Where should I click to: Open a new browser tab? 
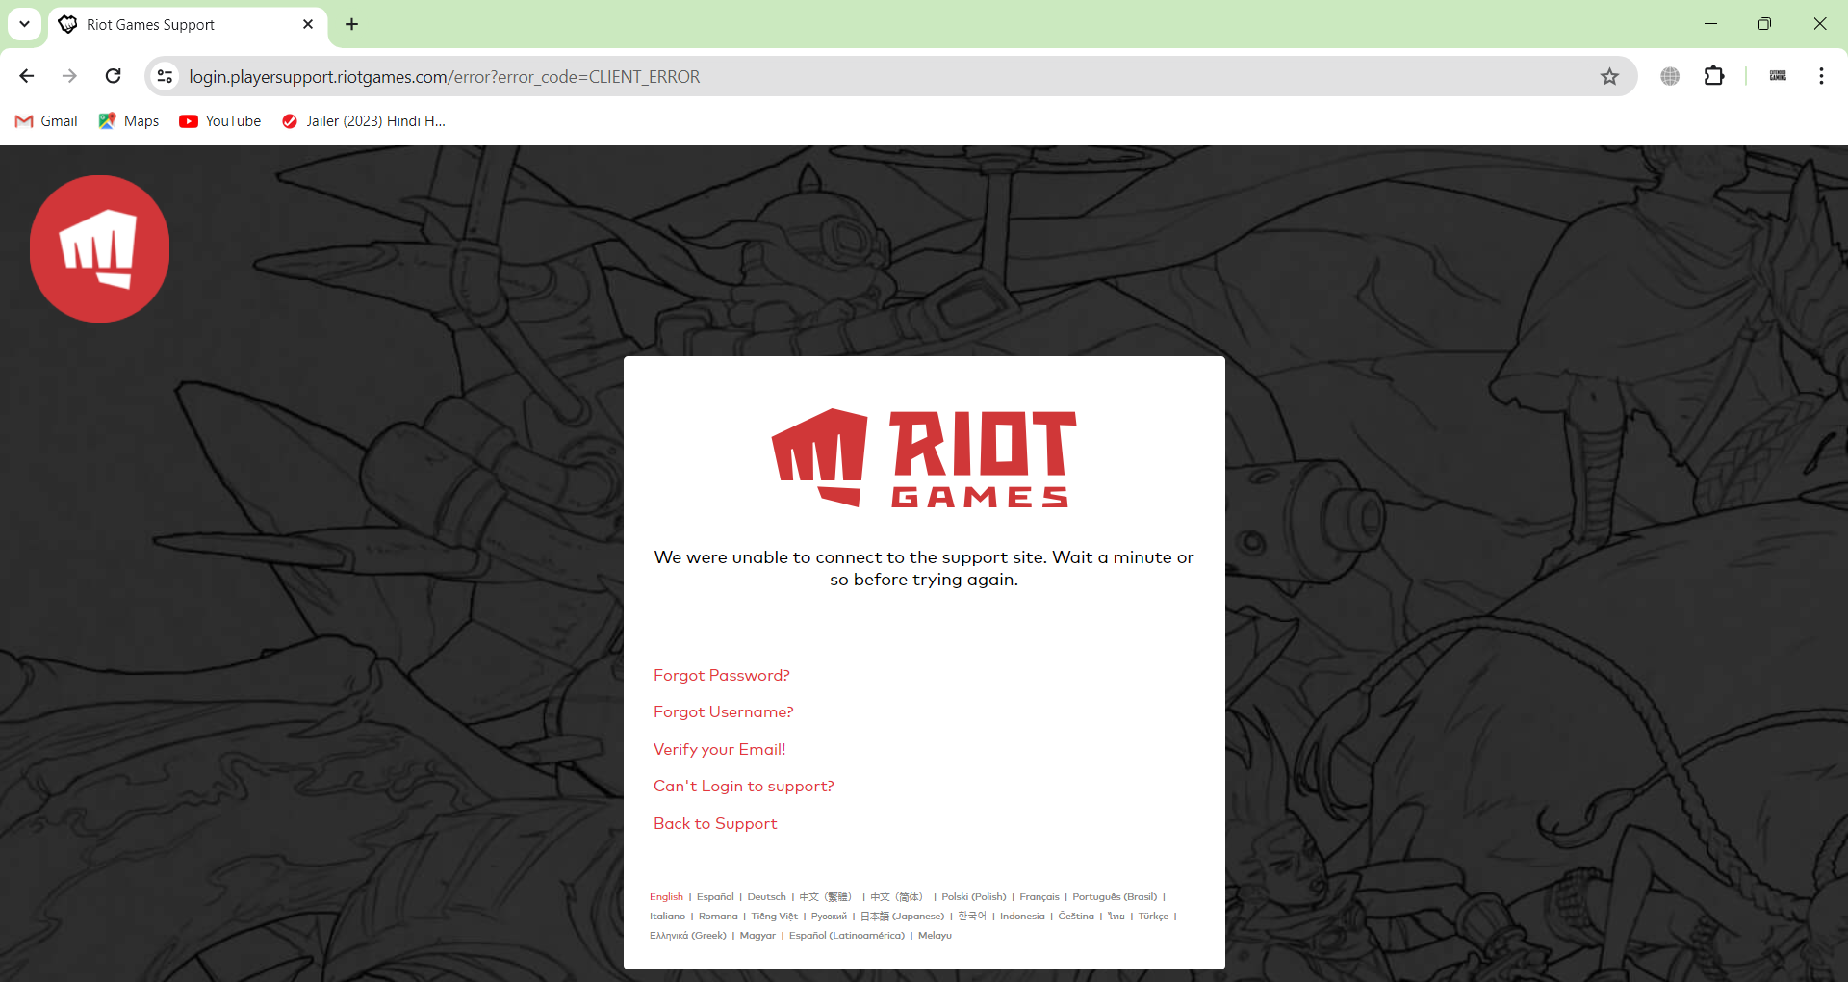350,24
